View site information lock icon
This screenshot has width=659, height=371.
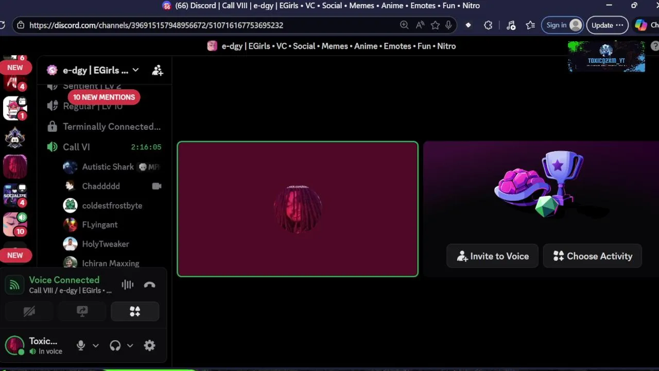(20, 25)
